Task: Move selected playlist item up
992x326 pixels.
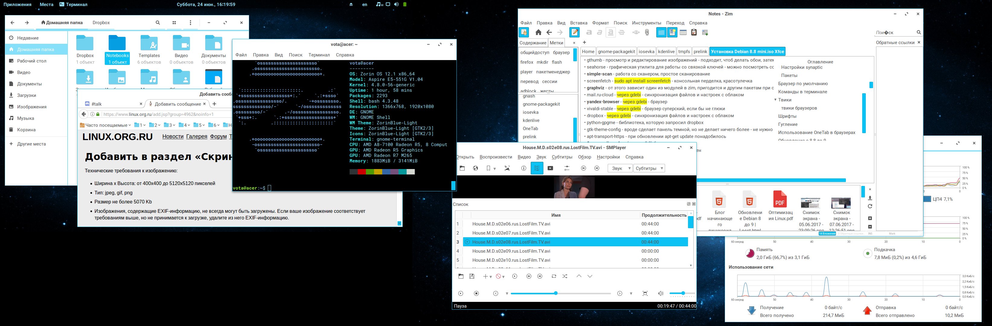Action: click(579, 276)
